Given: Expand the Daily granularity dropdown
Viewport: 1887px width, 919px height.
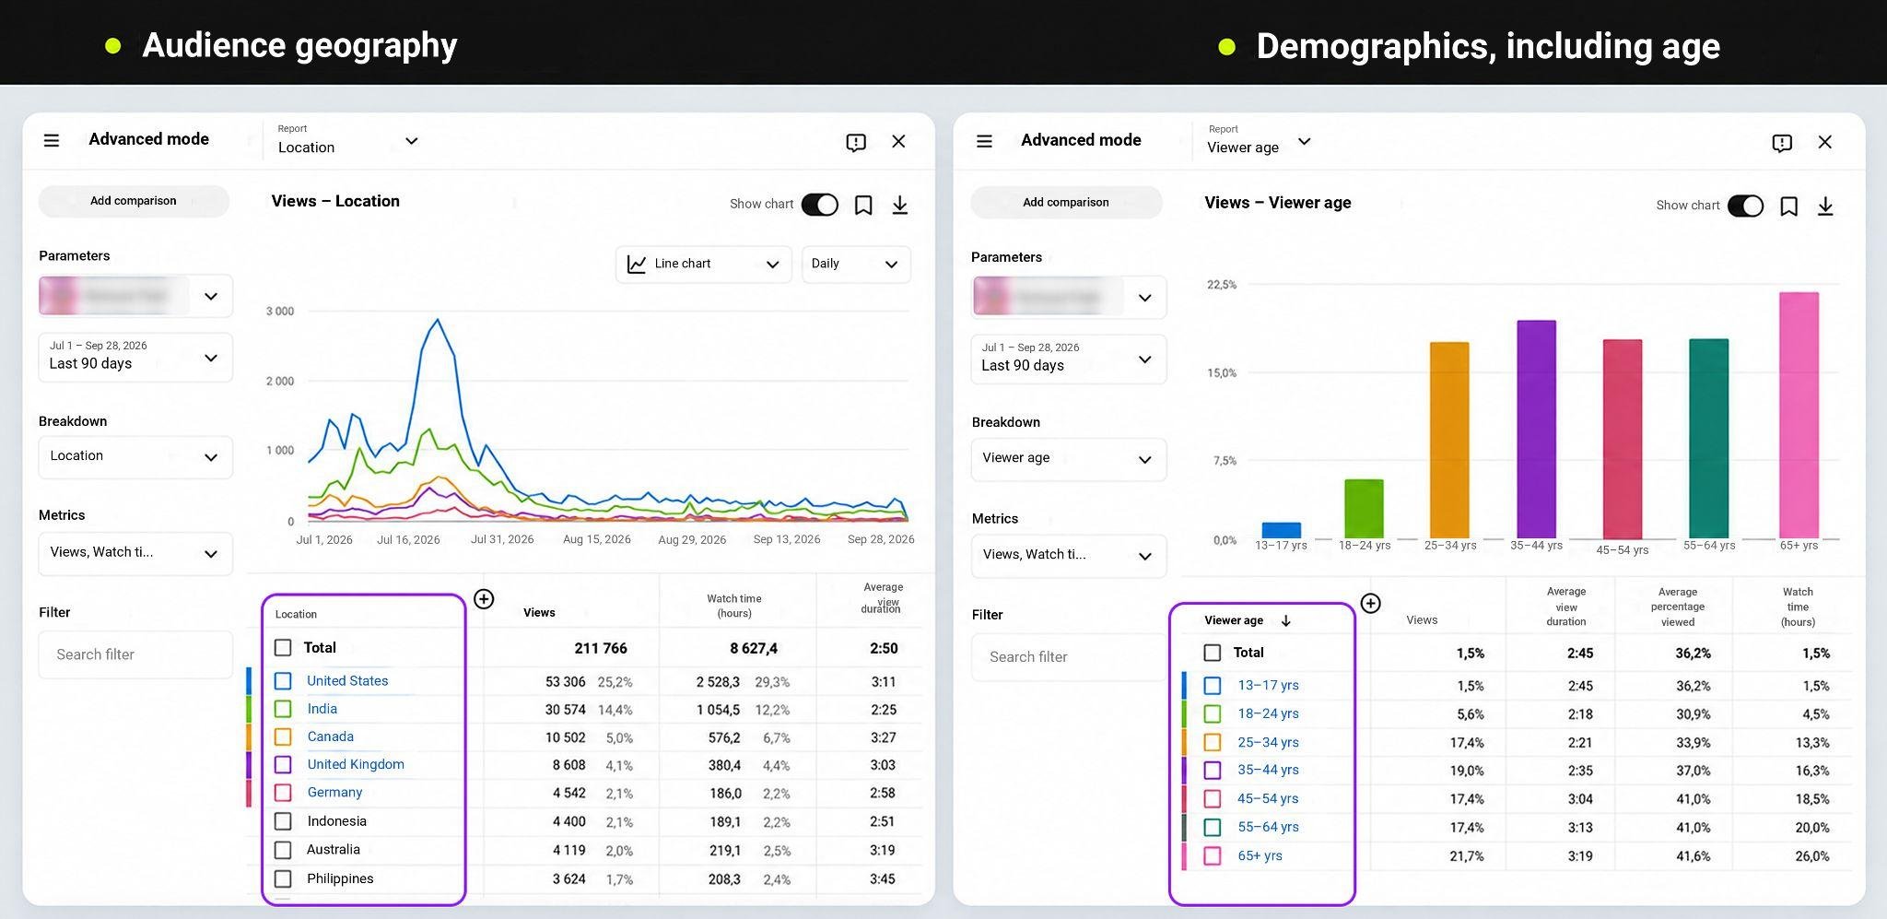Looking at the screenshot, I should point(856,265).
